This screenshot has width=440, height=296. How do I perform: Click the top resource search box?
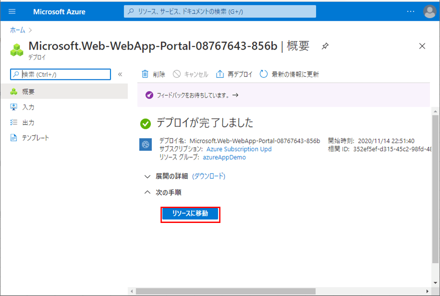pyautogui.click(x=220, y=12)
